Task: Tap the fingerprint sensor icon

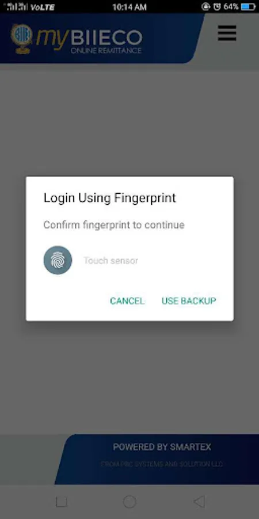Action: (58, 260)
